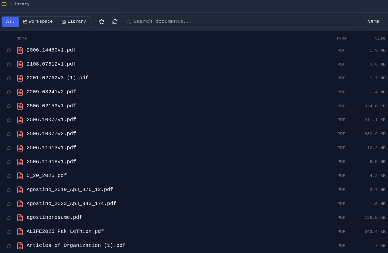Viewport: 388px width, 253px height.
Task: Click the 12.2 MB size value
Action: pos(376,148)
